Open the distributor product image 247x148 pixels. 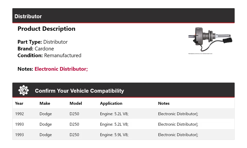click(210, 39)
